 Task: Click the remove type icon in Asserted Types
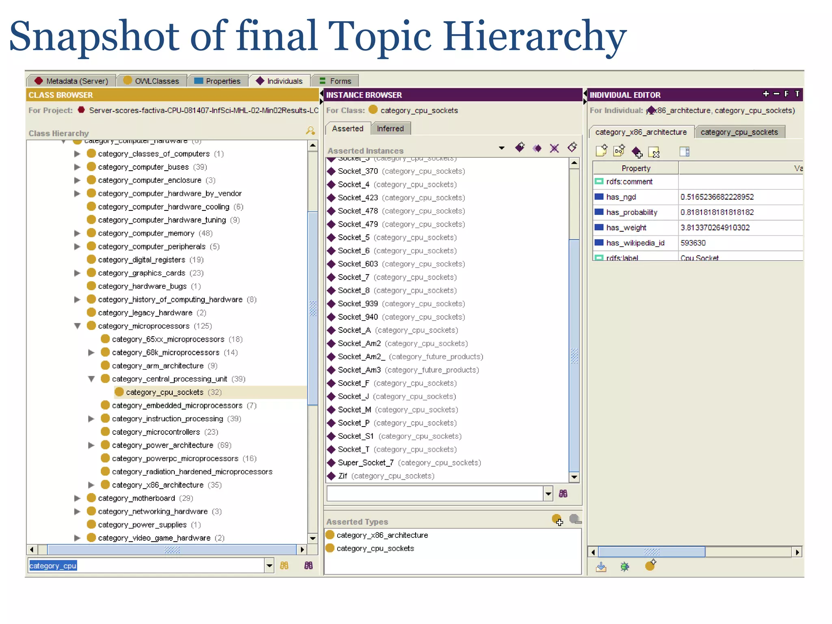coord(575,519)
